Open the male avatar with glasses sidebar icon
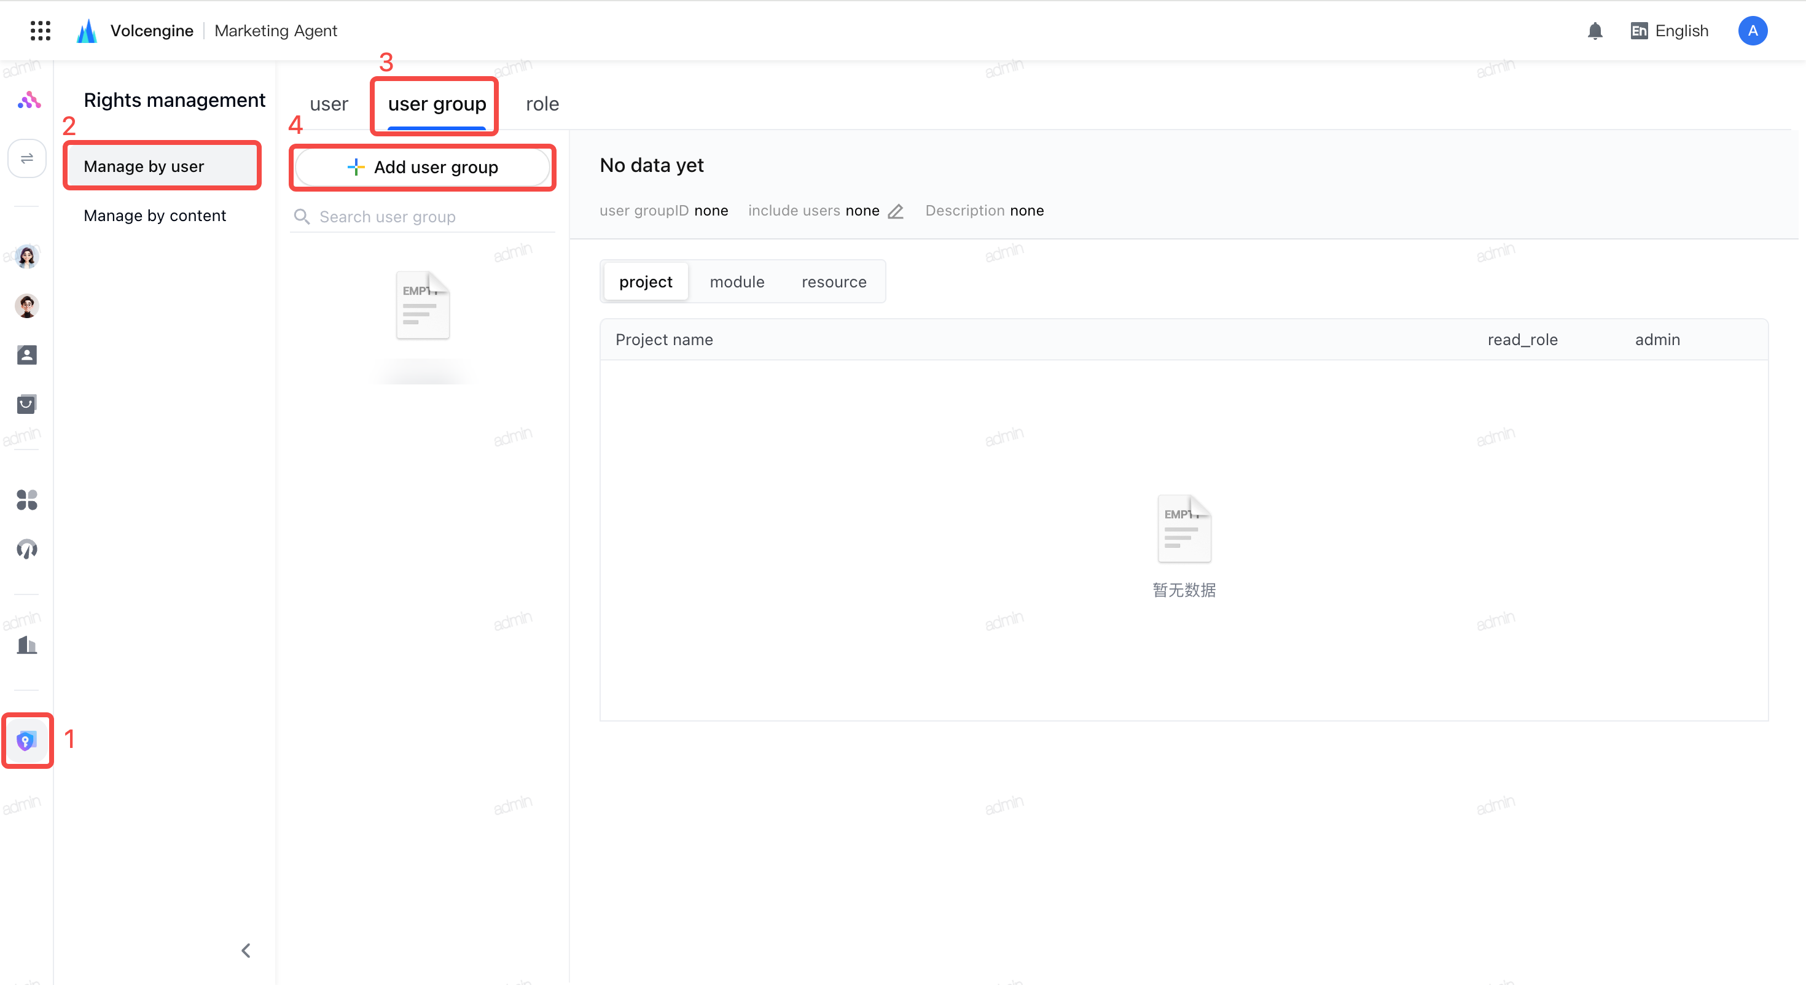 click(26, 306)
